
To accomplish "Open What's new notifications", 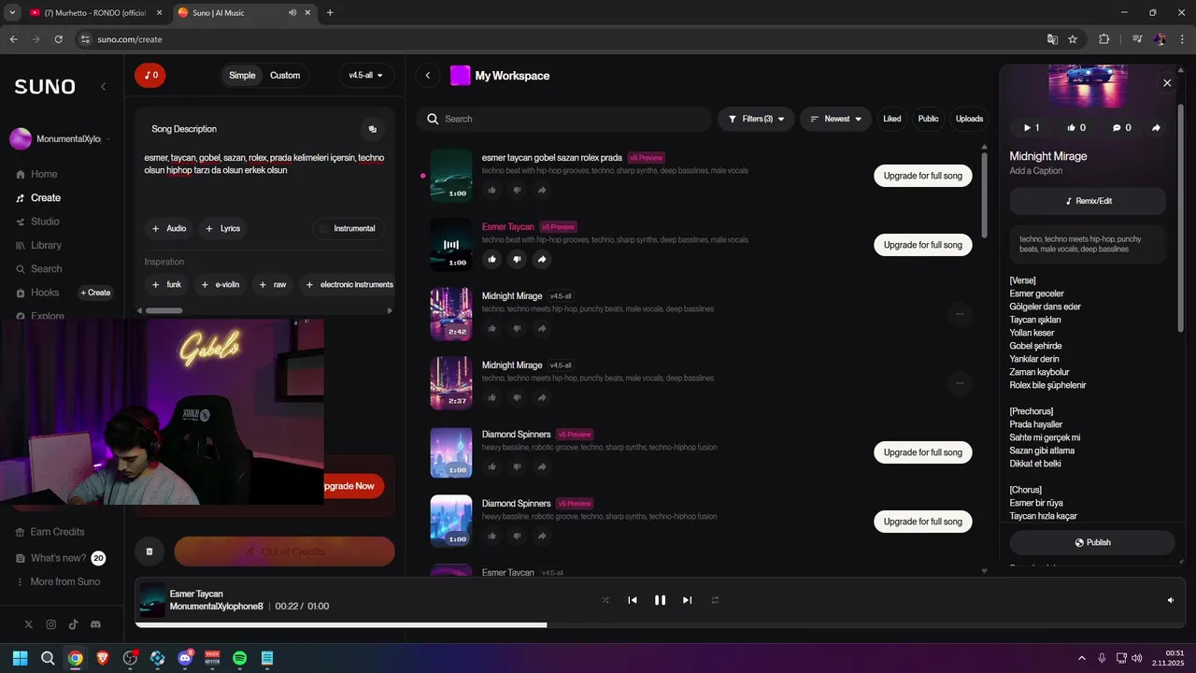I will [x=60, y=558].
